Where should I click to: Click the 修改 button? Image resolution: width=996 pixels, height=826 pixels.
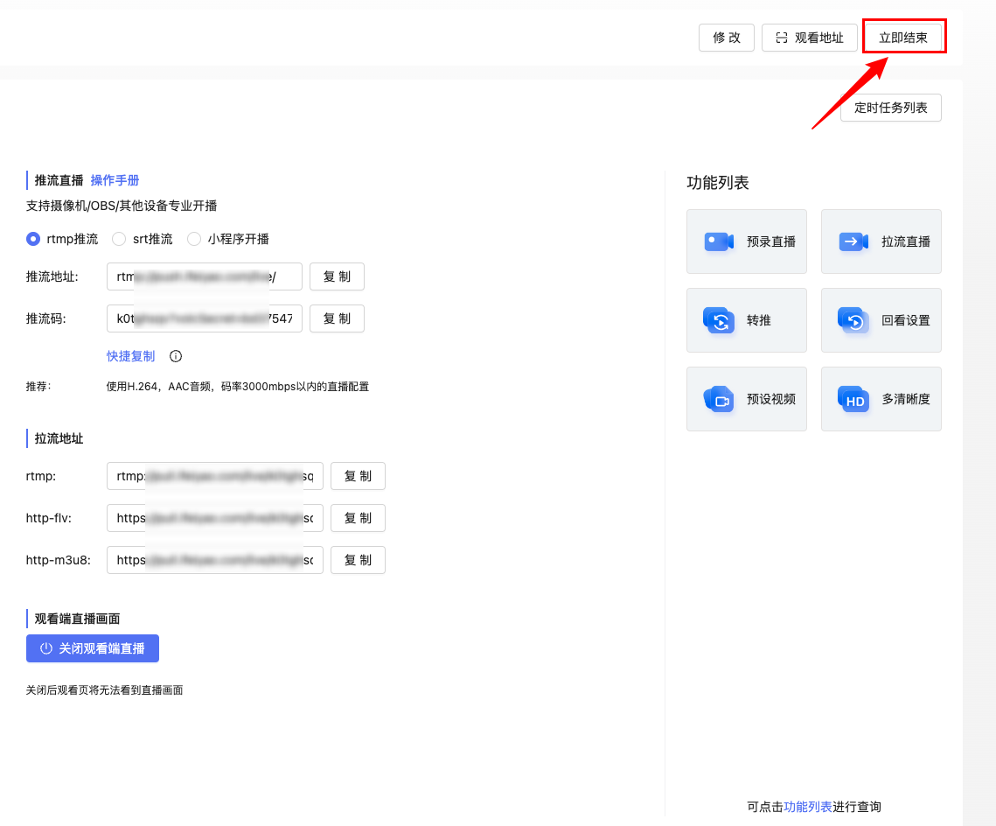click(726, 38)
